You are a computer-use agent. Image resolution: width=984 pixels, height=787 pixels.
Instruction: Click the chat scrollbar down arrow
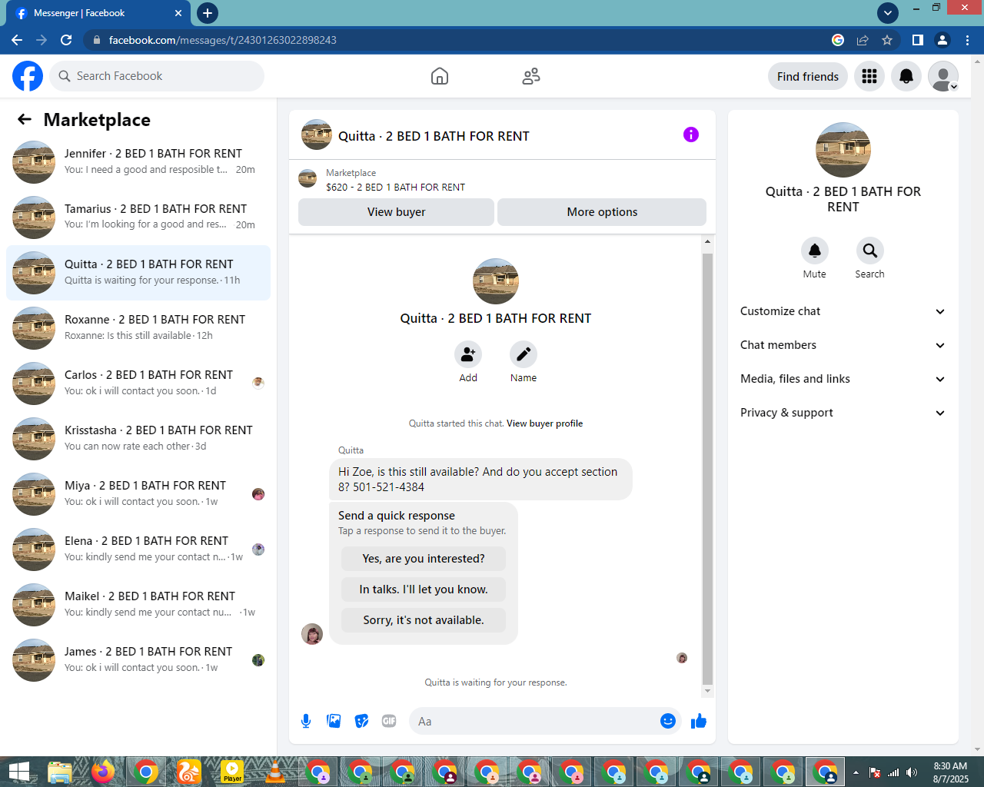tap(707, 691)
